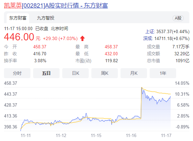This screenshot has height=141, width=193.
Task: Switch to the 东方财富 tab
Action: tap(18, 18)
